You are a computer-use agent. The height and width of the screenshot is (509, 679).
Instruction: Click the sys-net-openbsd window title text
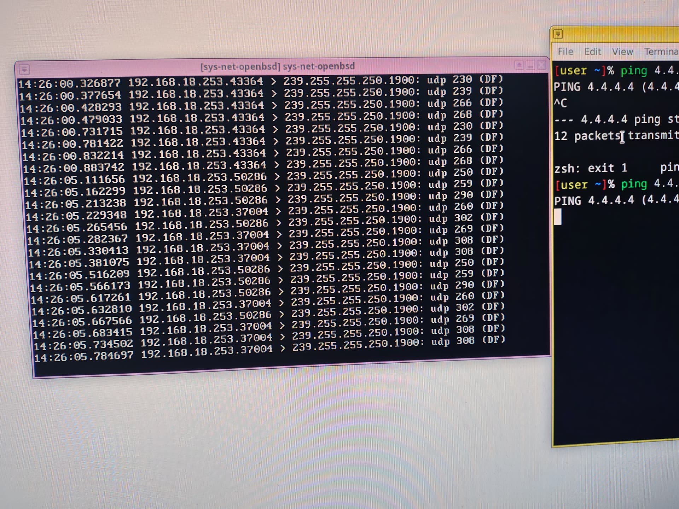(278, 66)
